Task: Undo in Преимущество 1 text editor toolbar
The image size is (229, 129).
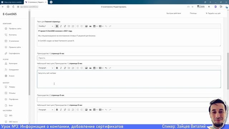Action: point(106,68)
